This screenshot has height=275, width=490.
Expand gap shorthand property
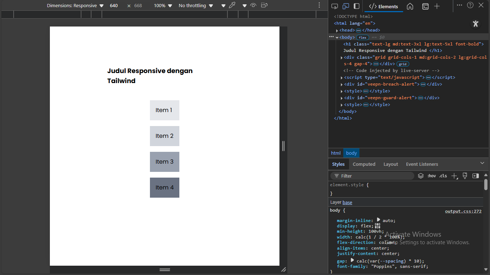(x=352, y=260)
